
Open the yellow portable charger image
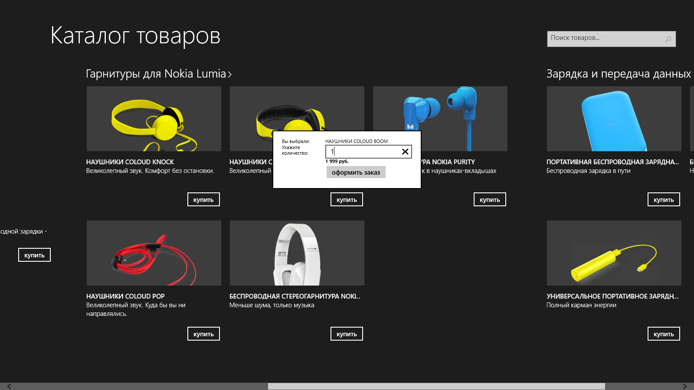(x=613, y=253)
